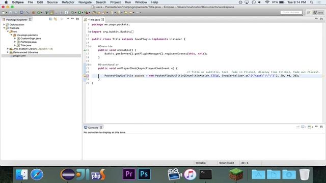
Task: Open the Refactor menu
Action: [x=68, y=2]
